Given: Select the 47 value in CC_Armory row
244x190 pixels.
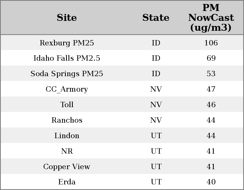Looking at the screenshot, I should [211, 89].
